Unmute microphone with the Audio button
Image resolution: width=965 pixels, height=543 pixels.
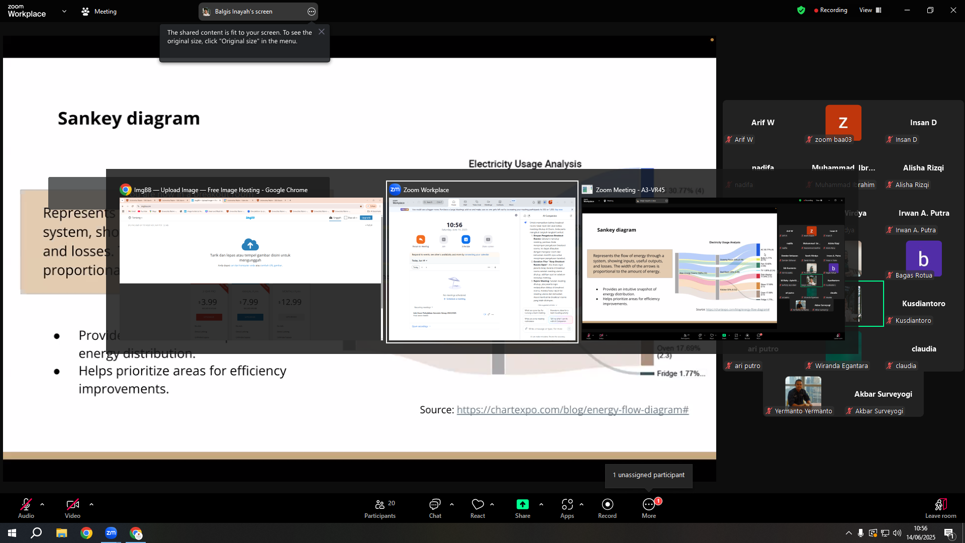click(x=26, y=508)
